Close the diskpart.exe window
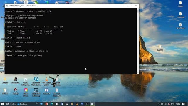This screenshot has width=188, height=106. pos(136,6)
